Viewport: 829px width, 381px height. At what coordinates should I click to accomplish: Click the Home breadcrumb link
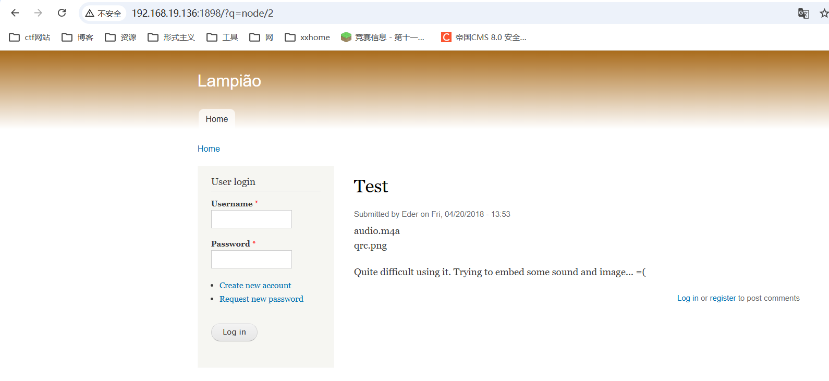click(x=209, y=149)
